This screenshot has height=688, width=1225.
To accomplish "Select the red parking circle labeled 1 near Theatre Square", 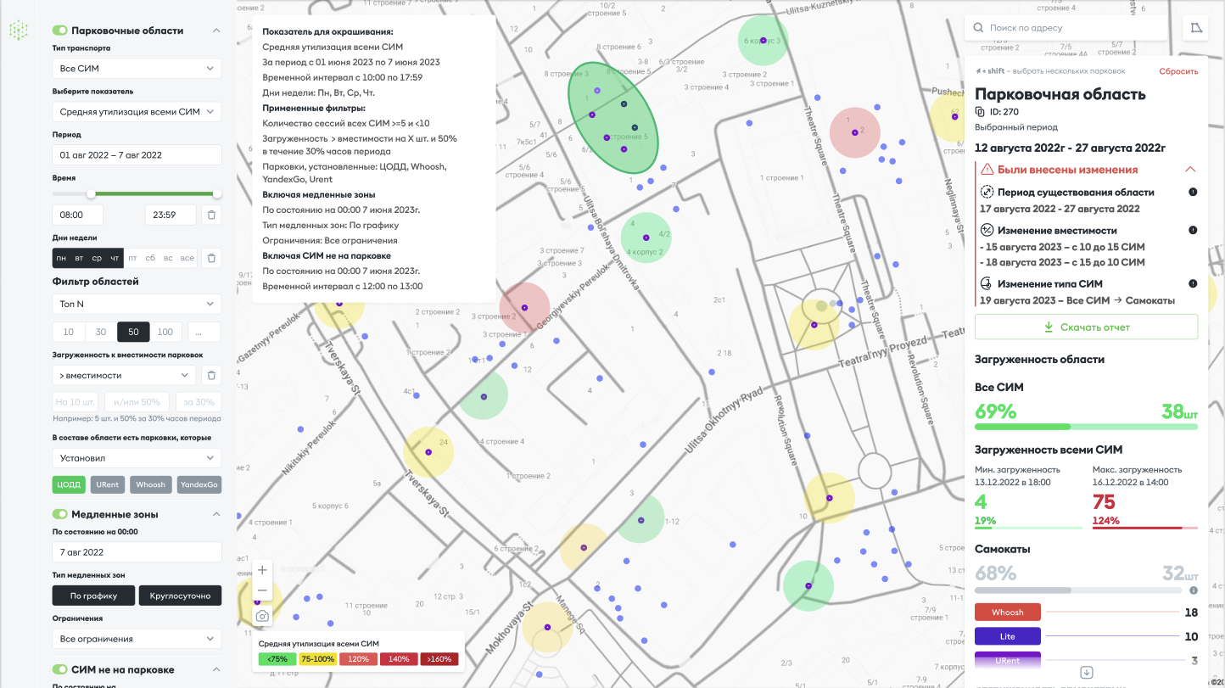I will pyautogui.click(x=855, y=132).
